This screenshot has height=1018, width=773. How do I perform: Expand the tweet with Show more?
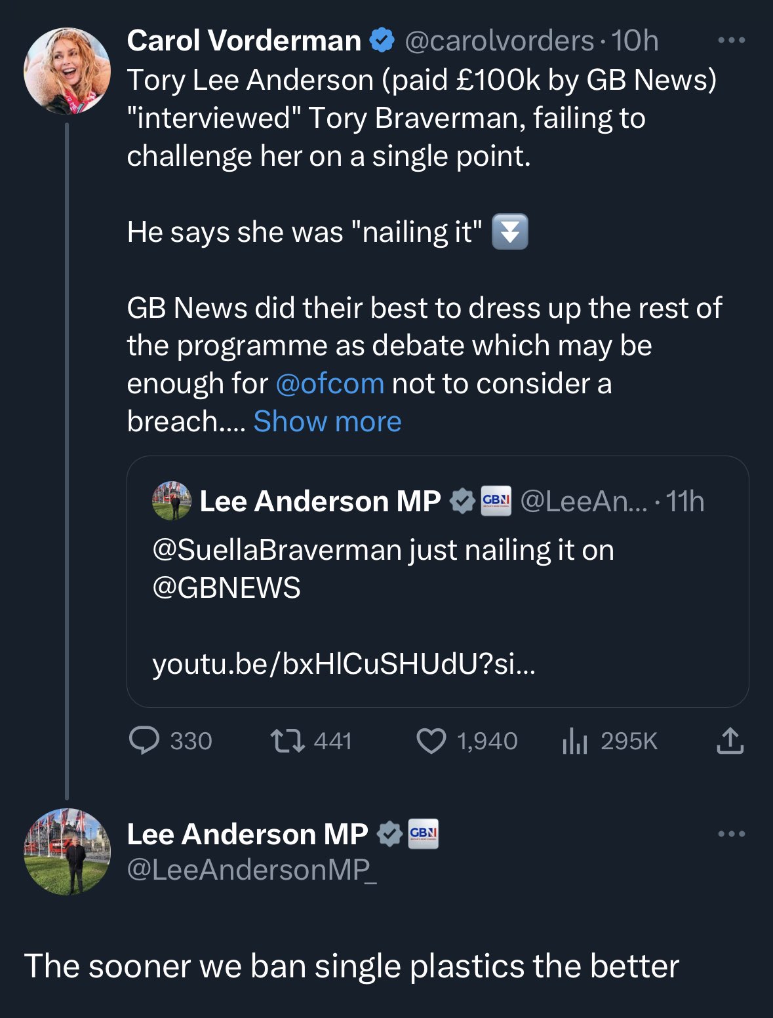pyautogui.click(x=327, y=421)
